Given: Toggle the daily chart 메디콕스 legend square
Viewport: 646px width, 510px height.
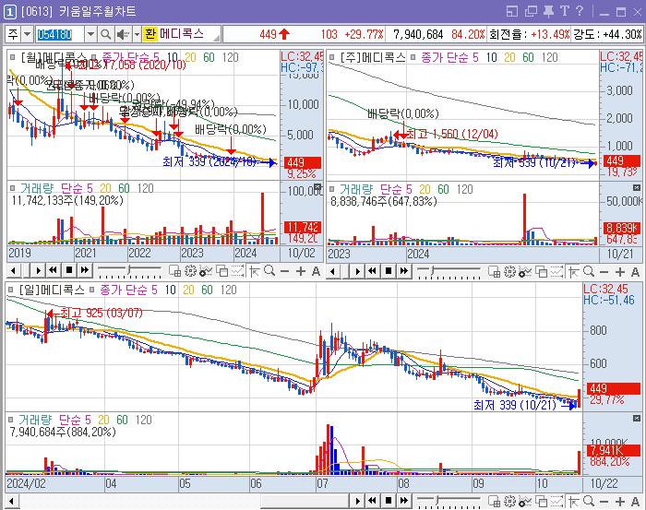Looking at the screenshot, I should point(11,290).
